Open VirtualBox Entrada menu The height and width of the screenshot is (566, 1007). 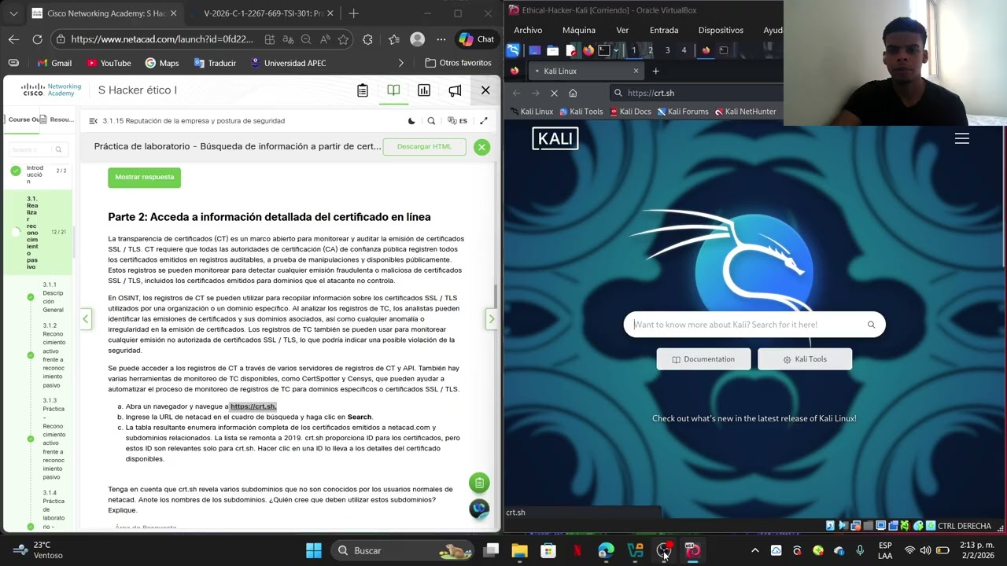pyautogui.click(x=664, y=30)
